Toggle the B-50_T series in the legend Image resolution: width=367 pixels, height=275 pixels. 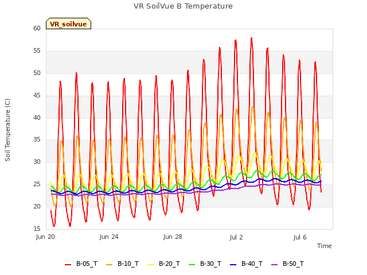click(287, 264)
